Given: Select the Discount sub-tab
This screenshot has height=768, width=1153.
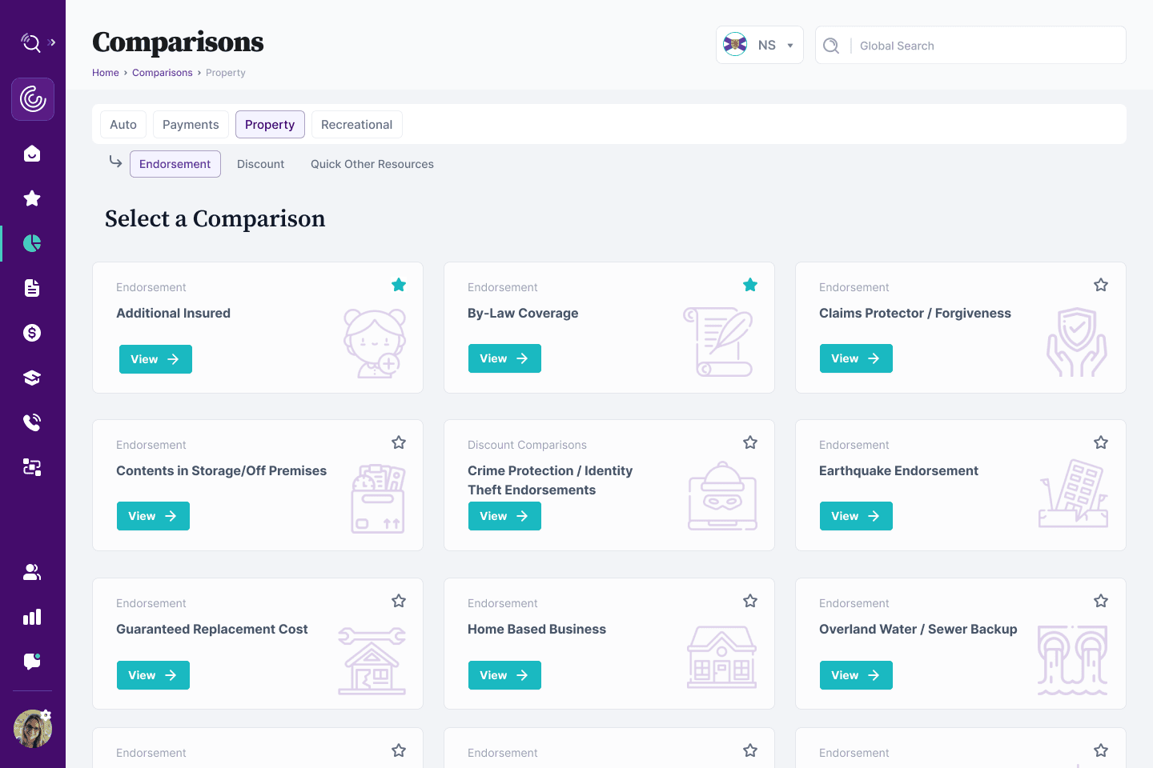Looking at the screenshot, I should click(260, 164).
